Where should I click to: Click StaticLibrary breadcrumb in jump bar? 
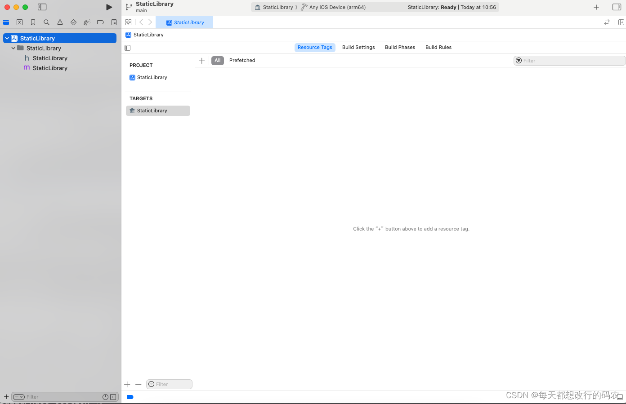(x=144, y=35)
